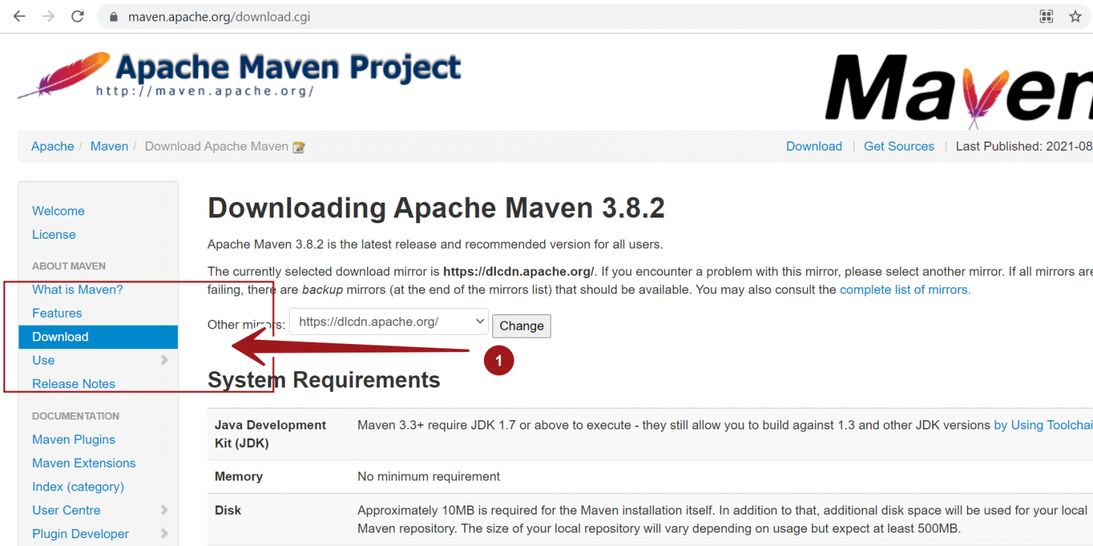Bookmark this page with the star icon
1093x546 pixels.
(1076, 16)
